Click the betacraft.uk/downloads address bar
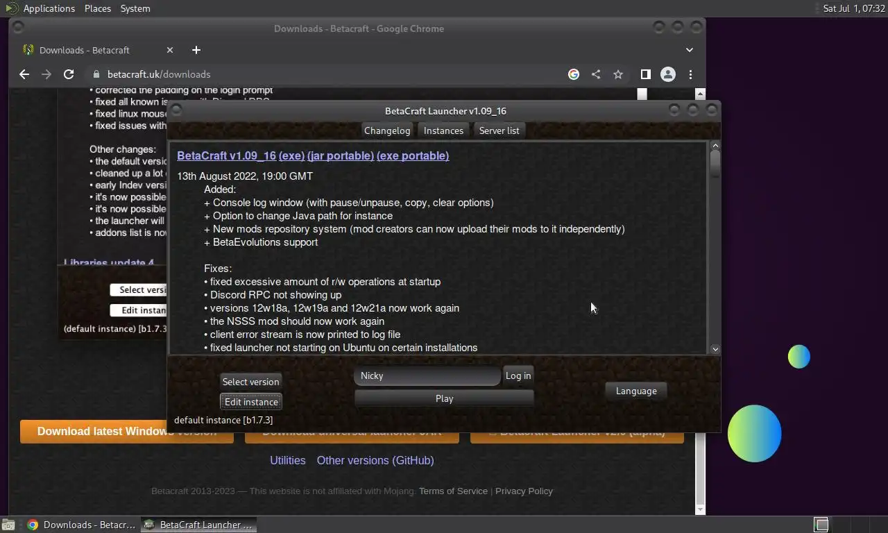Viewport: 888px width, 533px height. pyautogui.click(x=326, y=74)
